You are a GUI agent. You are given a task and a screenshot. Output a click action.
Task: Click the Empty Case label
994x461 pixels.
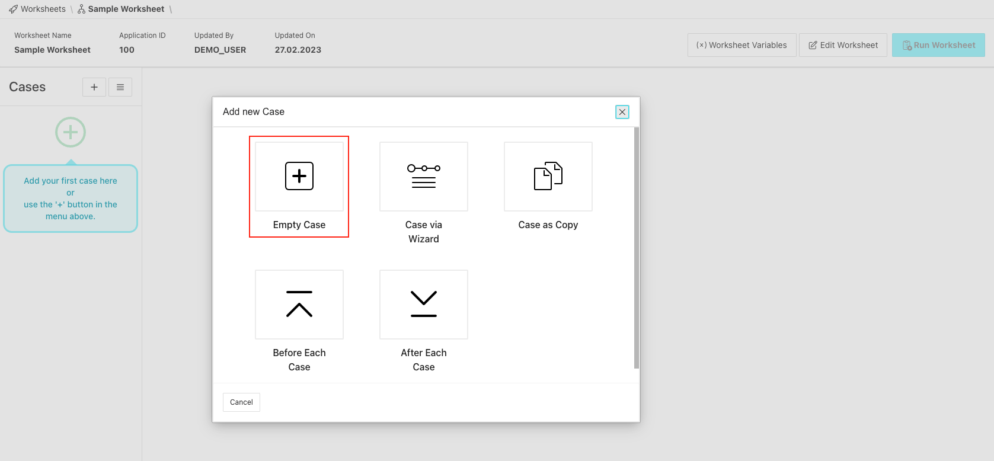[299, 225]
